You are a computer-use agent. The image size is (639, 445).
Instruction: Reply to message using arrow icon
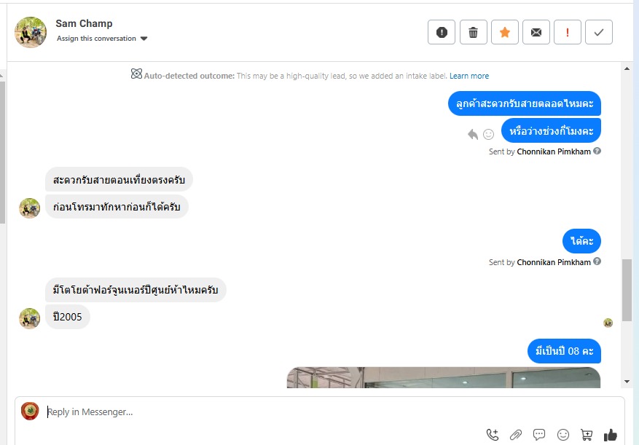pyautogui.click(x=473, y=134)
